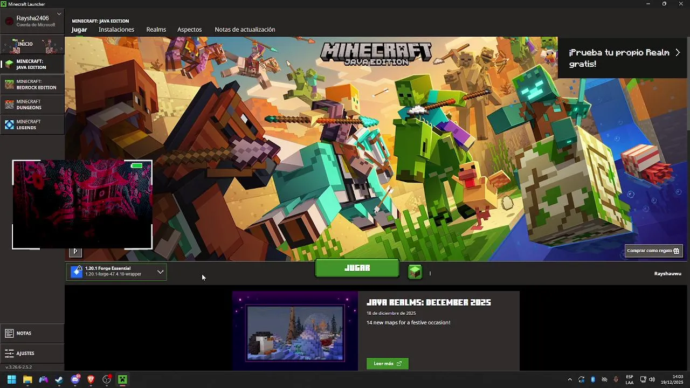Screen dimensions: 690x388
Task: Open Discord from the taskbar
Action: [75, 379]
